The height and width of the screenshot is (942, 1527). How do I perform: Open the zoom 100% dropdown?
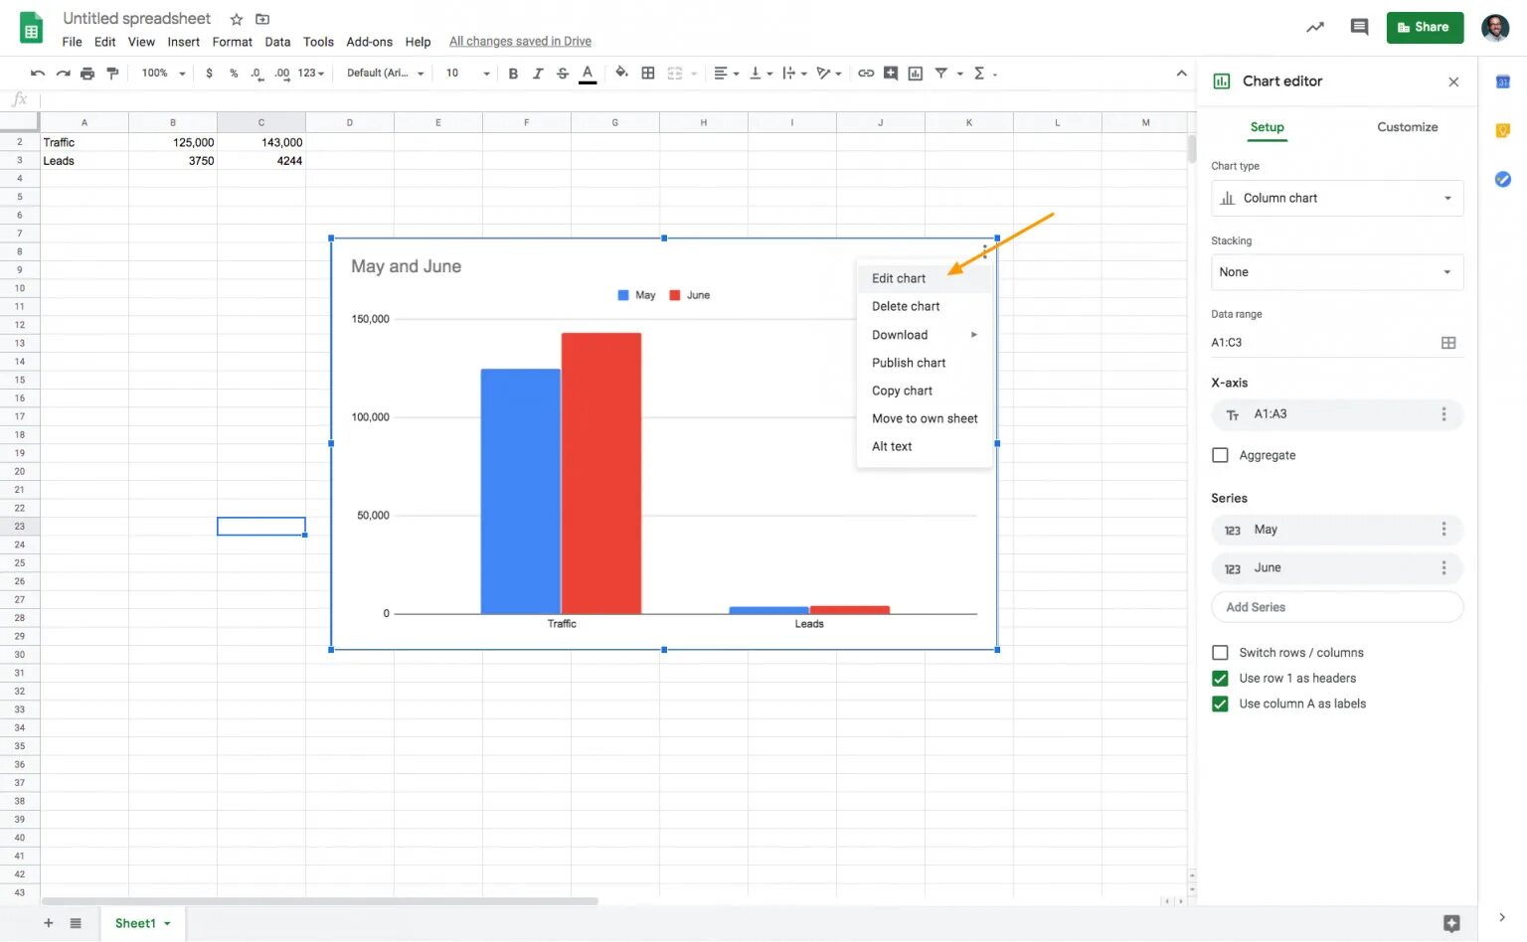click(163, 74)
